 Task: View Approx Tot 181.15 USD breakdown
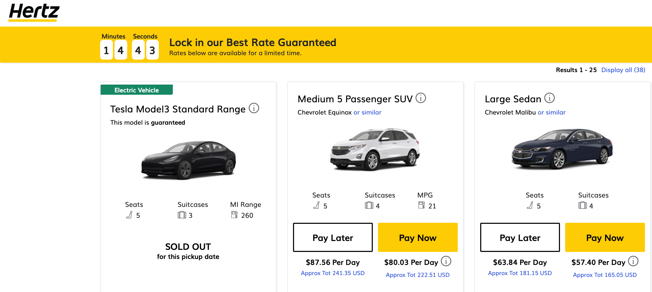pyautogui.click(x=520, y=273)
